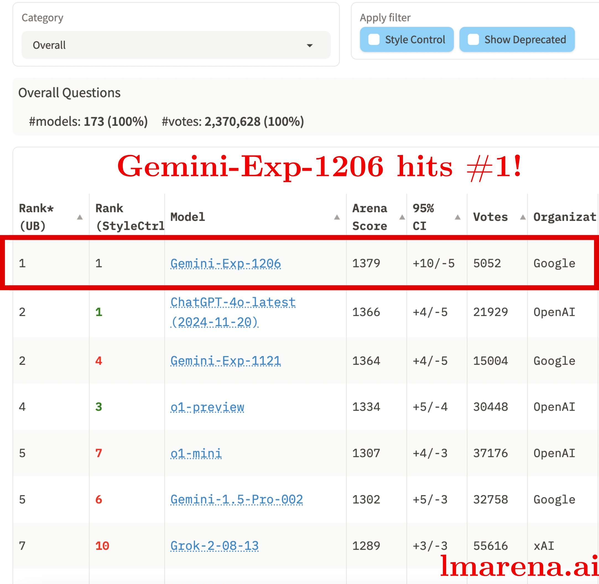Click the o1-mini model link
The width and height of the screenshot is (599, 584).
tap(196, 453)
